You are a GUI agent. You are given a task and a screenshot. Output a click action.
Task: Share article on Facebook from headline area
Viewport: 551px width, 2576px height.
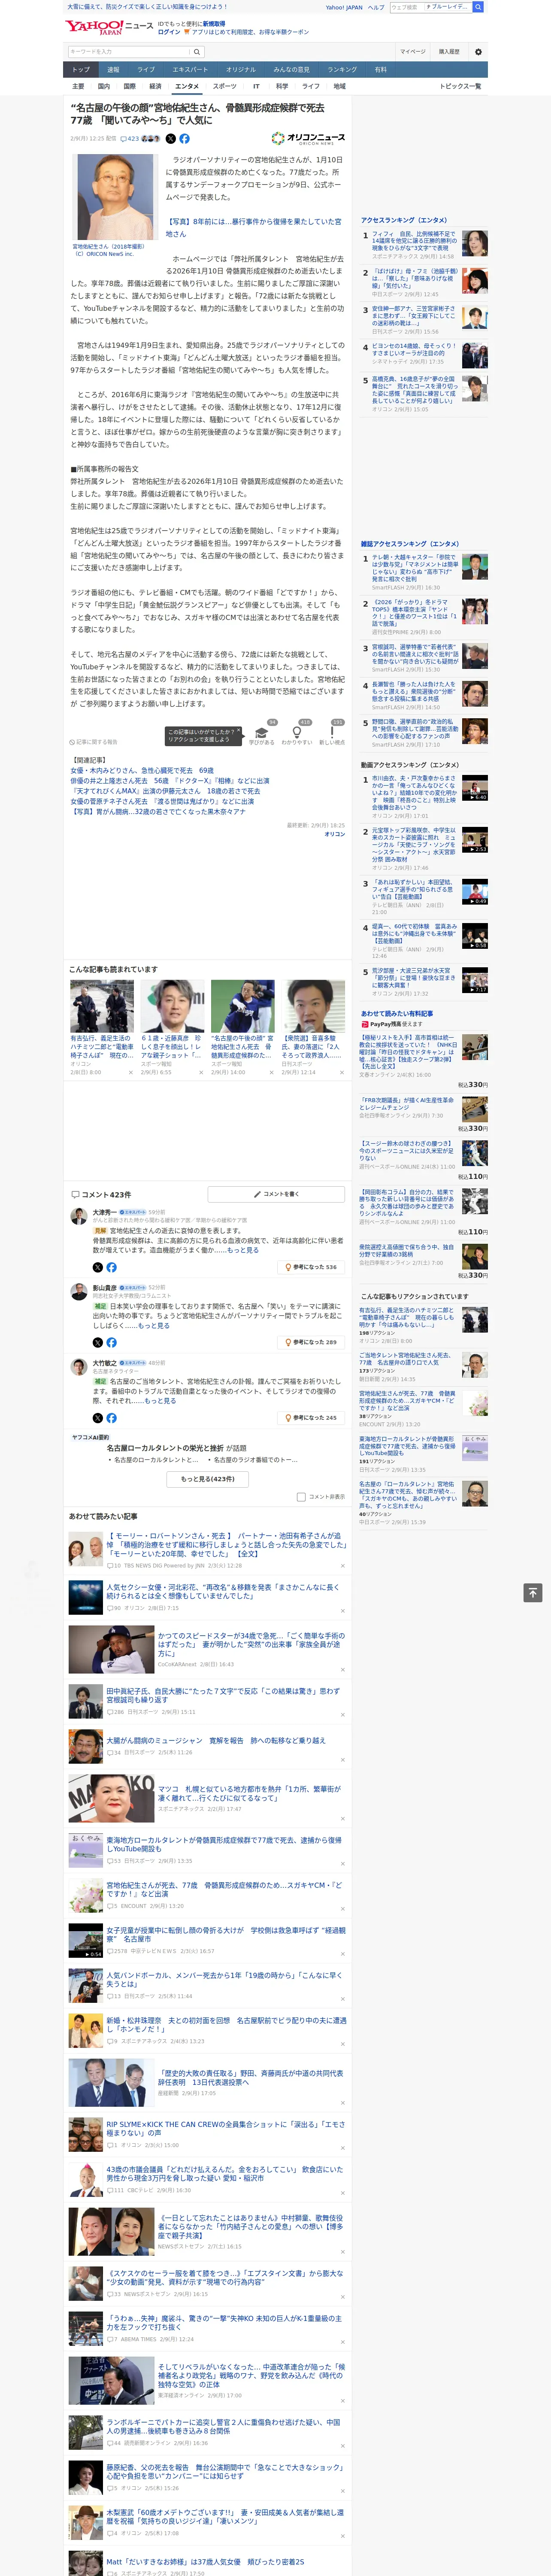(185, 139)
